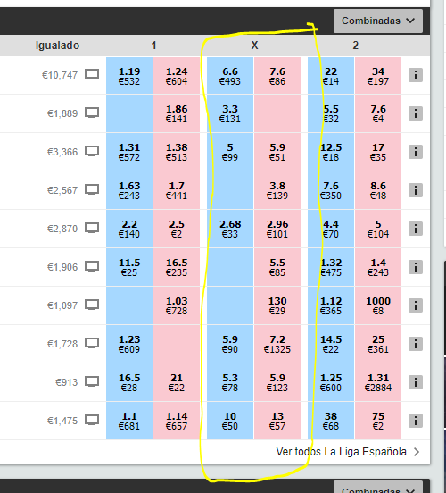
Task: Click live TV icon next to €1,906
Action: pos(92,267)
